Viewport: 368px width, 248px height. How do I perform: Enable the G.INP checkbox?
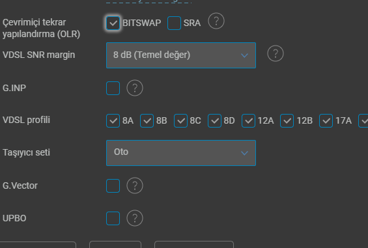coord(113,89)
